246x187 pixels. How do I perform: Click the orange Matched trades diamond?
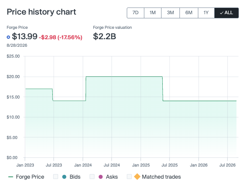pyautogui.click(x=137, y=177)
